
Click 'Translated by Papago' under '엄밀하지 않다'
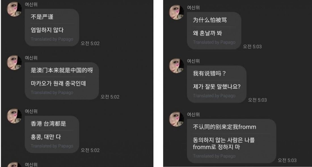point(52,39)
